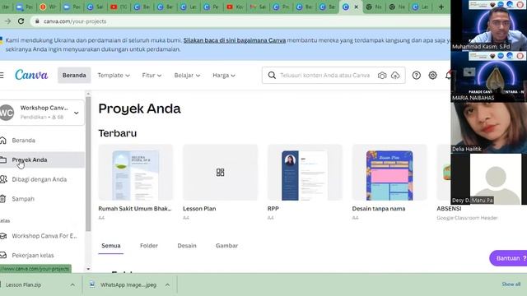
Task: Switch to the Semua tab
Action: [x=111, y=246]
